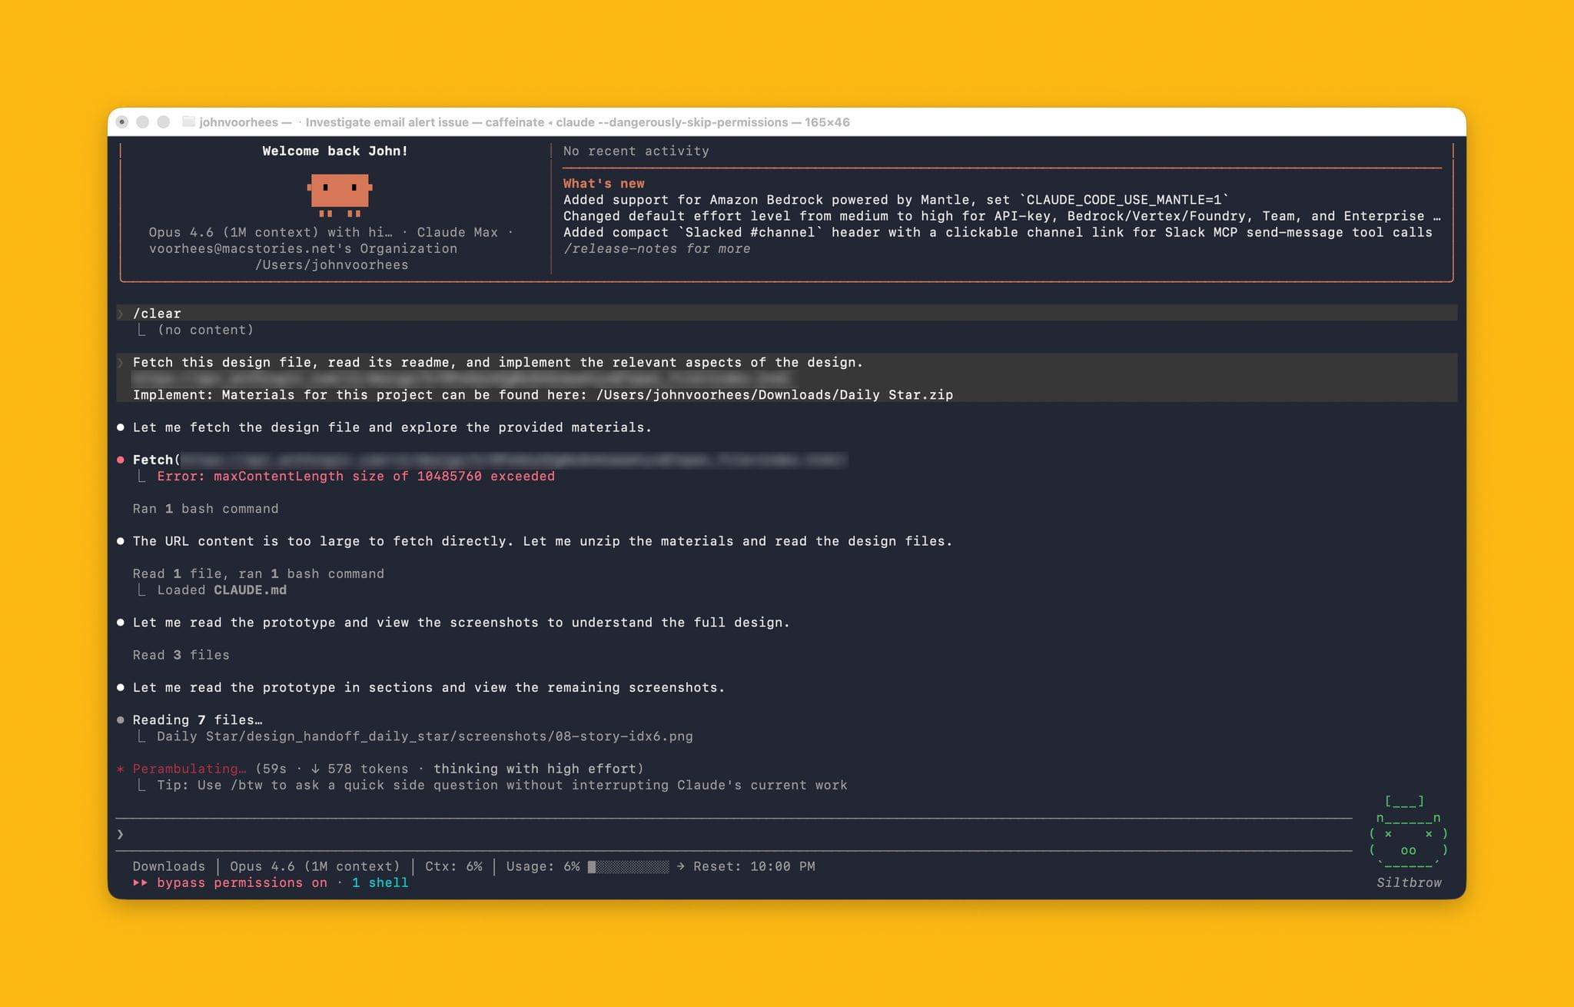Click the Downloads label in the status bar

tap(168, 866)
